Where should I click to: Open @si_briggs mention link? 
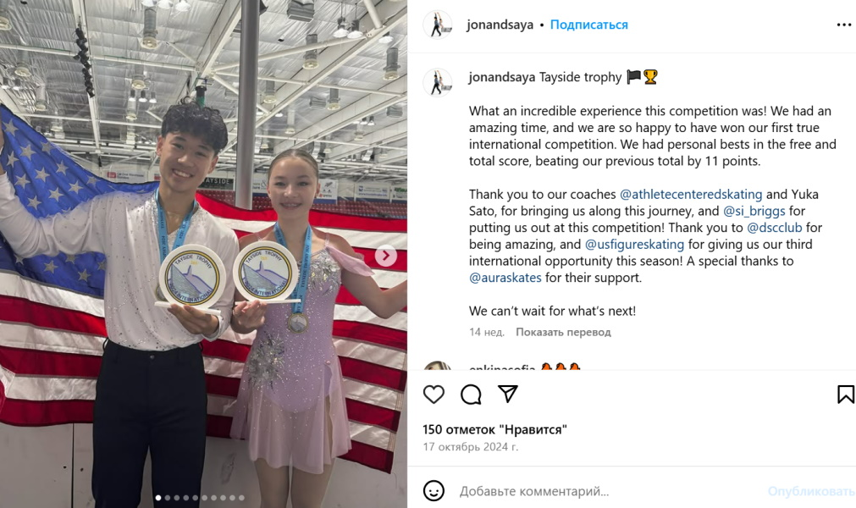[754, 211]
